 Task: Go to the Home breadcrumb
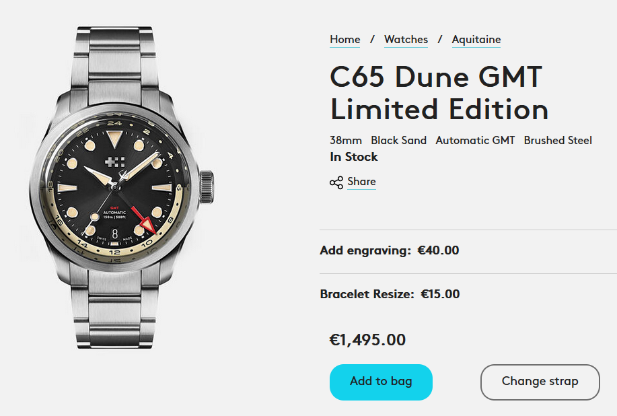(344, 40)
